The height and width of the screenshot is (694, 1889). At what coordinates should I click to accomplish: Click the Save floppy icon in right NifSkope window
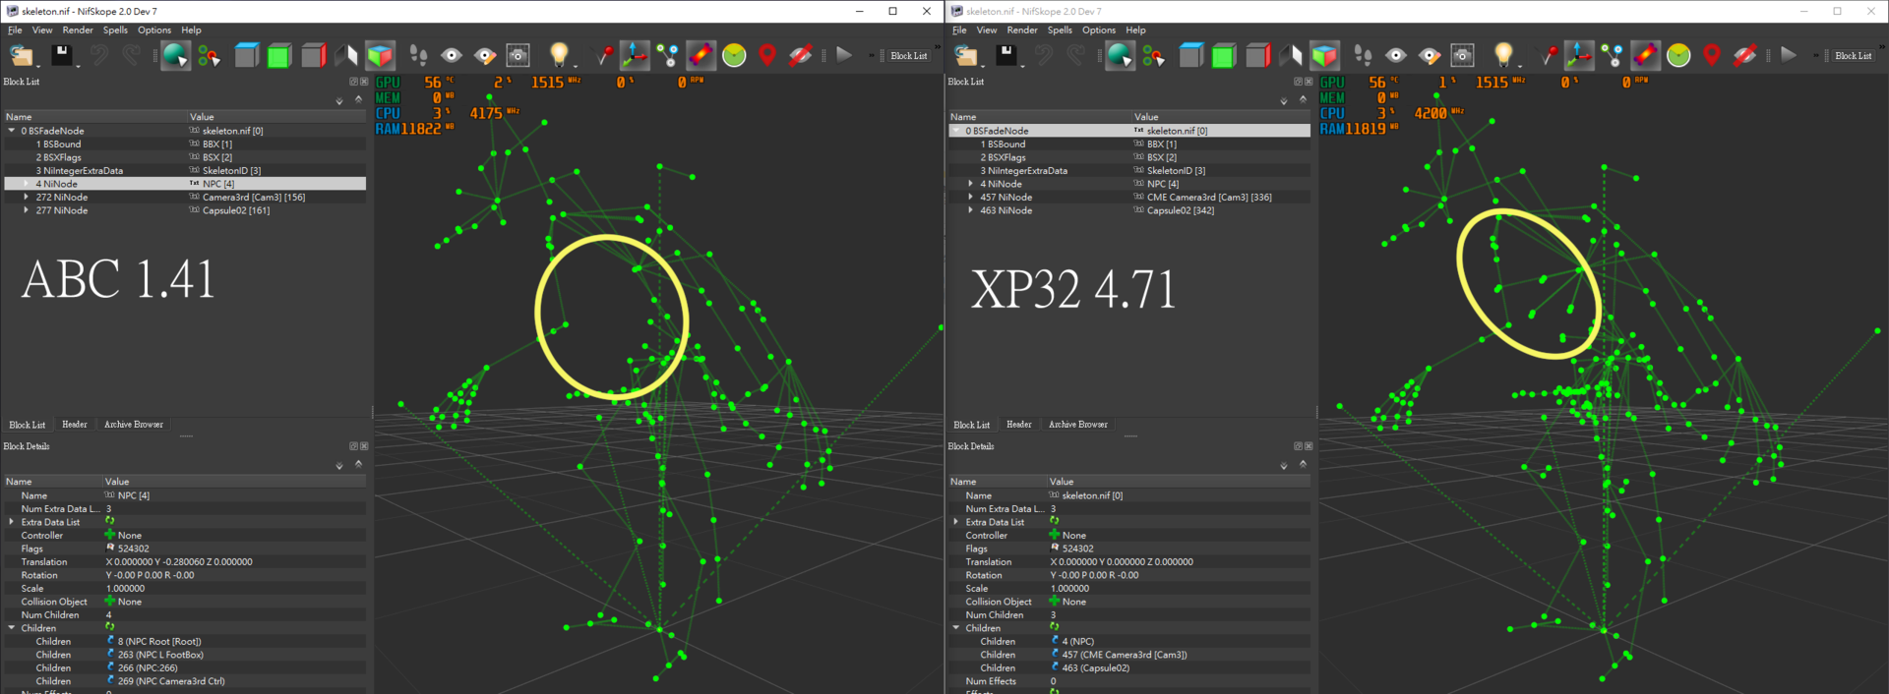(x=1006, y=56)
